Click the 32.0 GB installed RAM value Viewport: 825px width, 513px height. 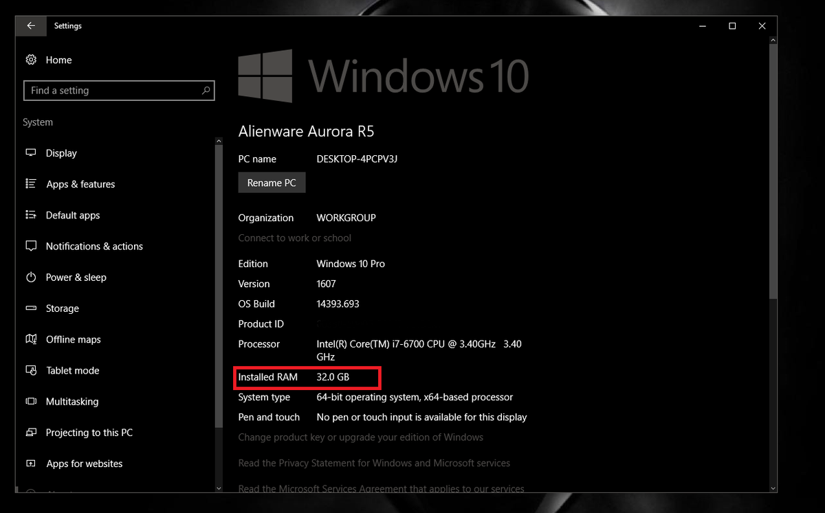click(333, 377)
